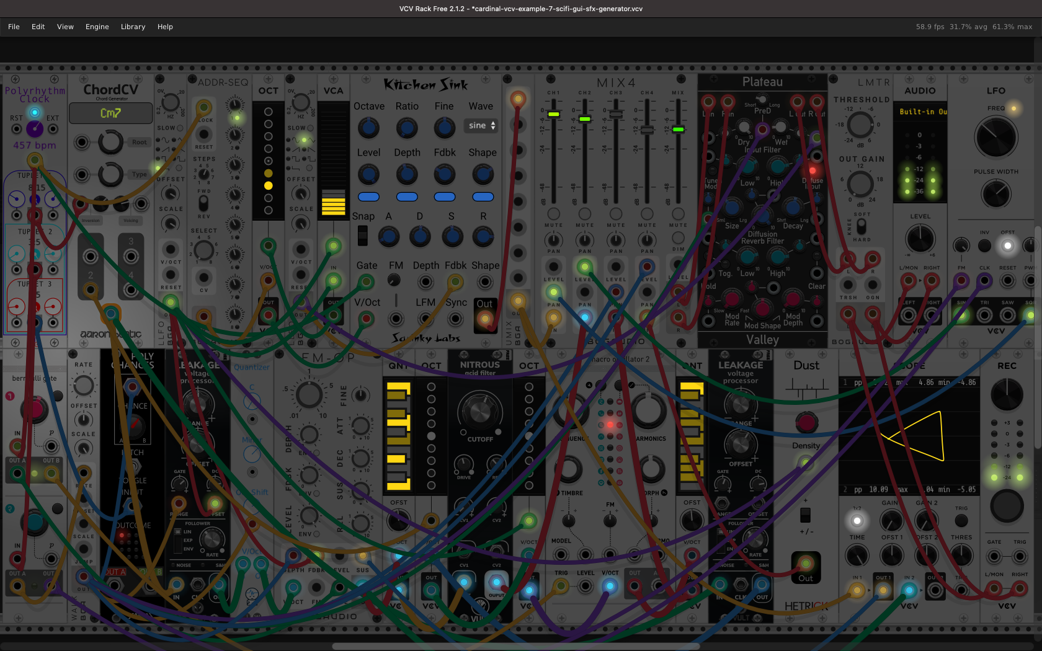The width and height of the screenshot is (1042, 651).
Task: Enable the DIM button on MIX4
Action: (679, 238)
